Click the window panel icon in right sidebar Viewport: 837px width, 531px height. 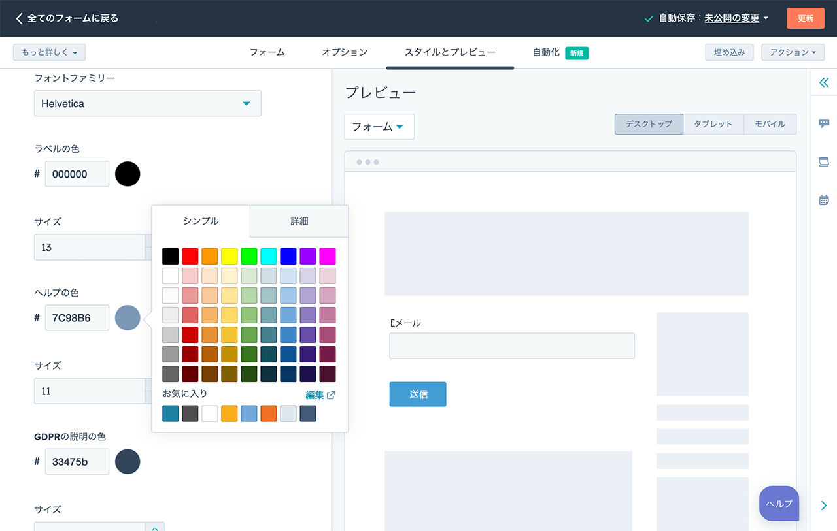click(824, 161)
